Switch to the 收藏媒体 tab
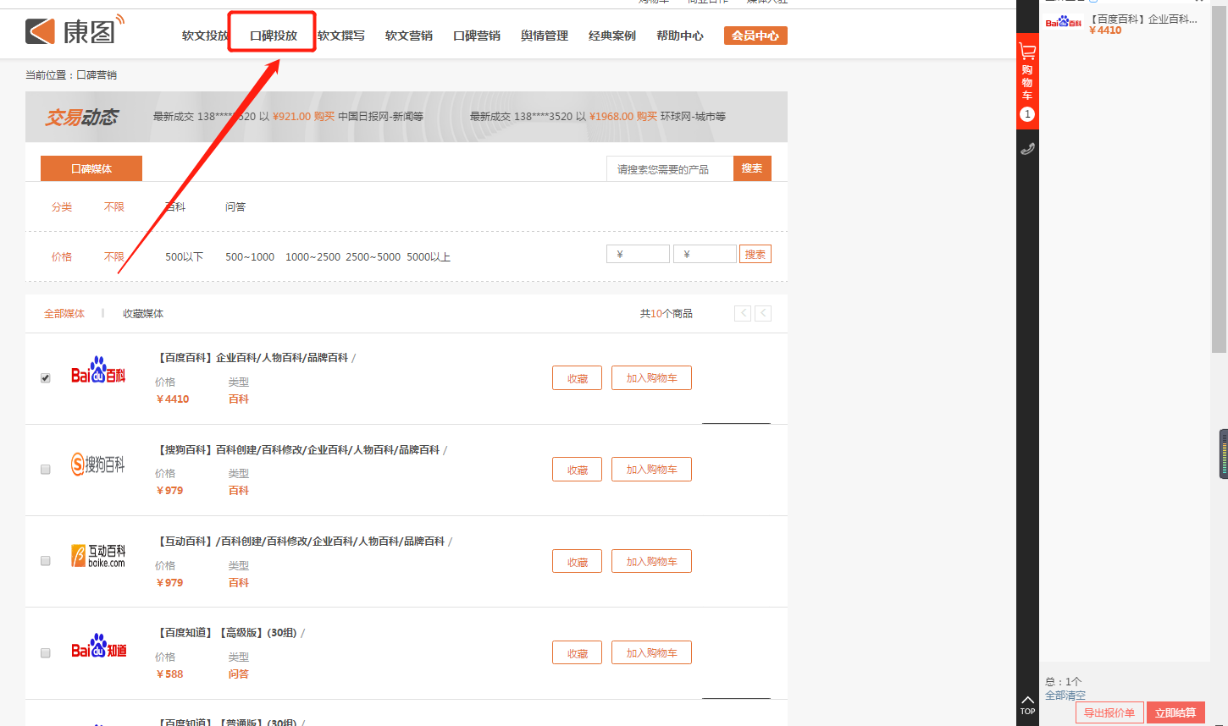The height and width of the screenshot is (726, 1228). tap(143, 313)
